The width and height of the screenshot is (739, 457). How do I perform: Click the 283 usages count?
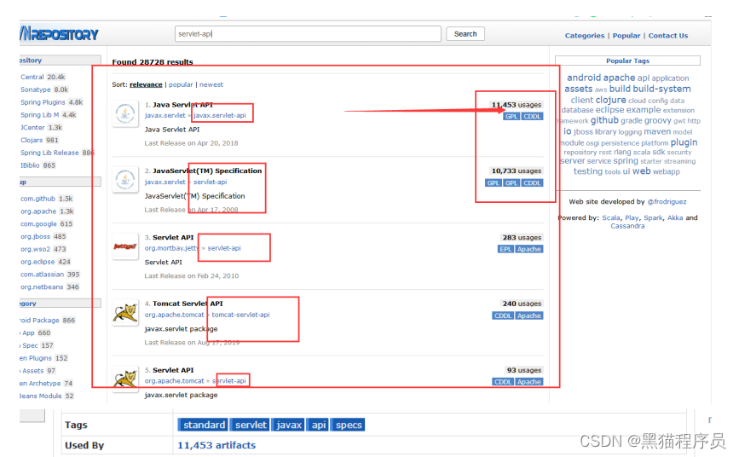pos(522,237)
